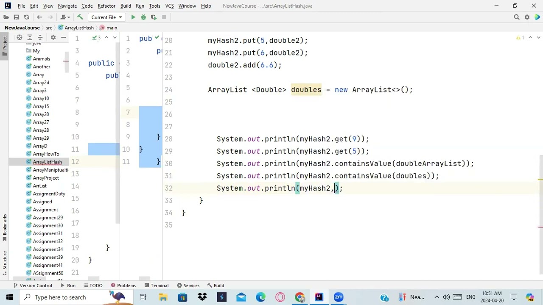Viewport: 543px width, 305px height.
Task: Open Chrome from the taskbar
Action: coord(299,297)
